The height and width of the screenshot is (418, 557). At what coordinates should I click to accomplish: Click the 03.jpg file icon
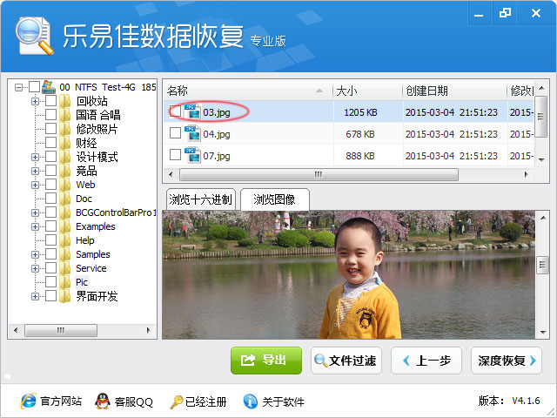pos(193,112)
